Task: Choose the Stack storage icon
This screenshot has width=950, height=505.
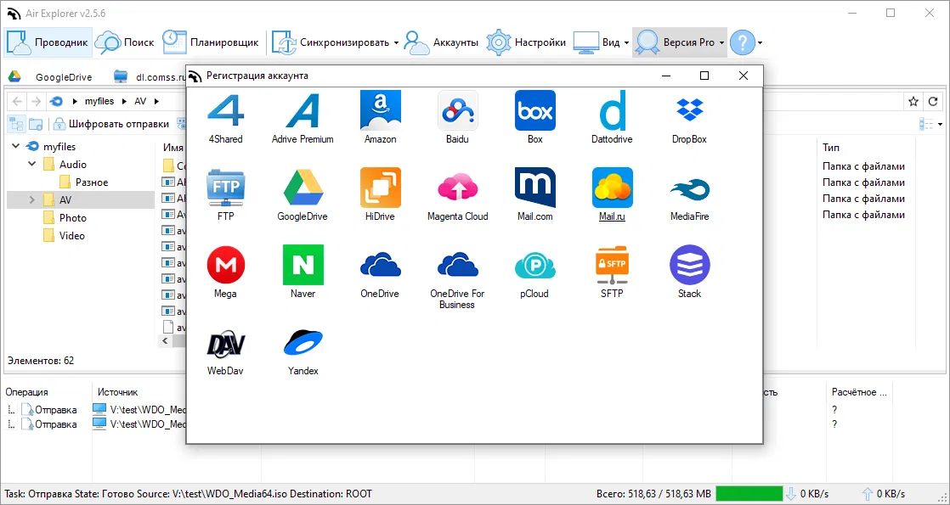Action: pyautogui.click(x=689, y=265)
